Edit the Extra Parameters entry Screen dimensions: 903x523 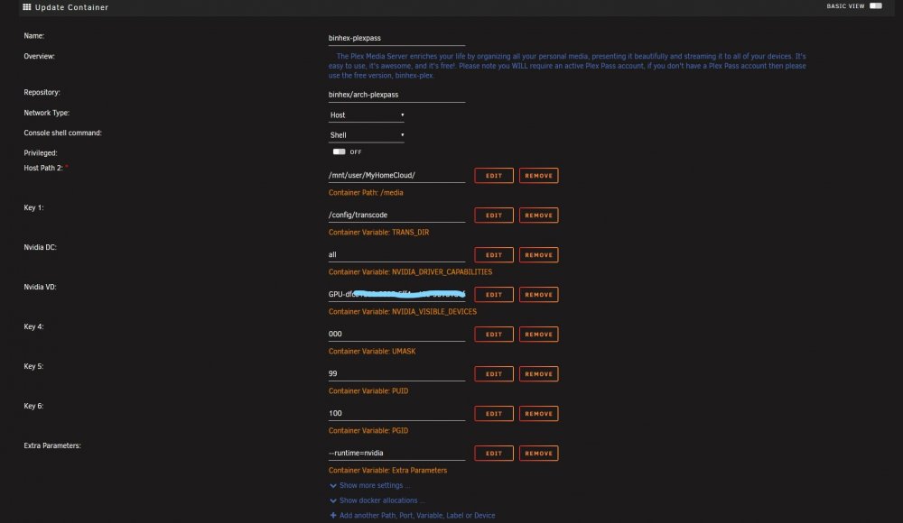pos(494,454)
